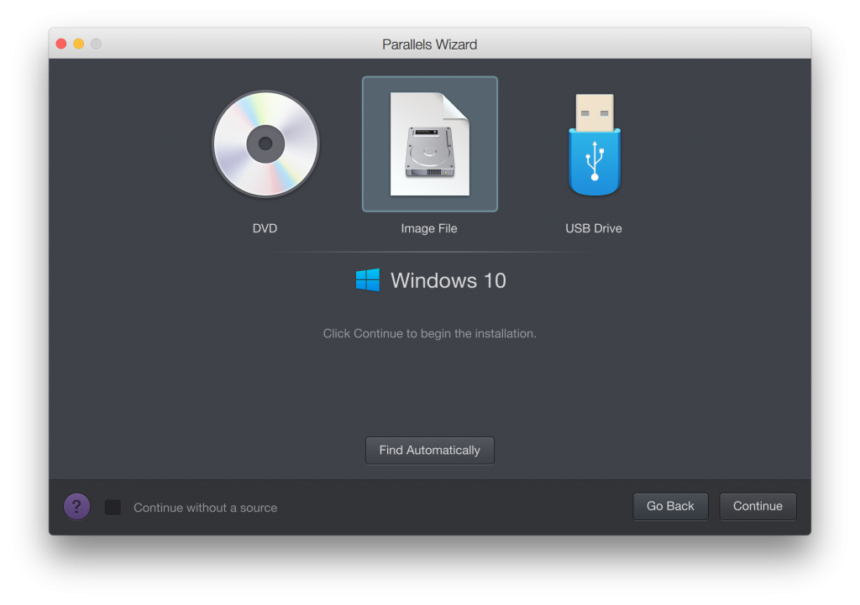Click the Windows 10 detected OS label
Viewport: 860px width, 605px height.
tap(448, 280)
